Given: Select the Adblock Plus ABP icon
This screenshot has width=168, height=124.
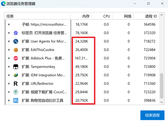Looking at the screenshot, I should 16,58.
